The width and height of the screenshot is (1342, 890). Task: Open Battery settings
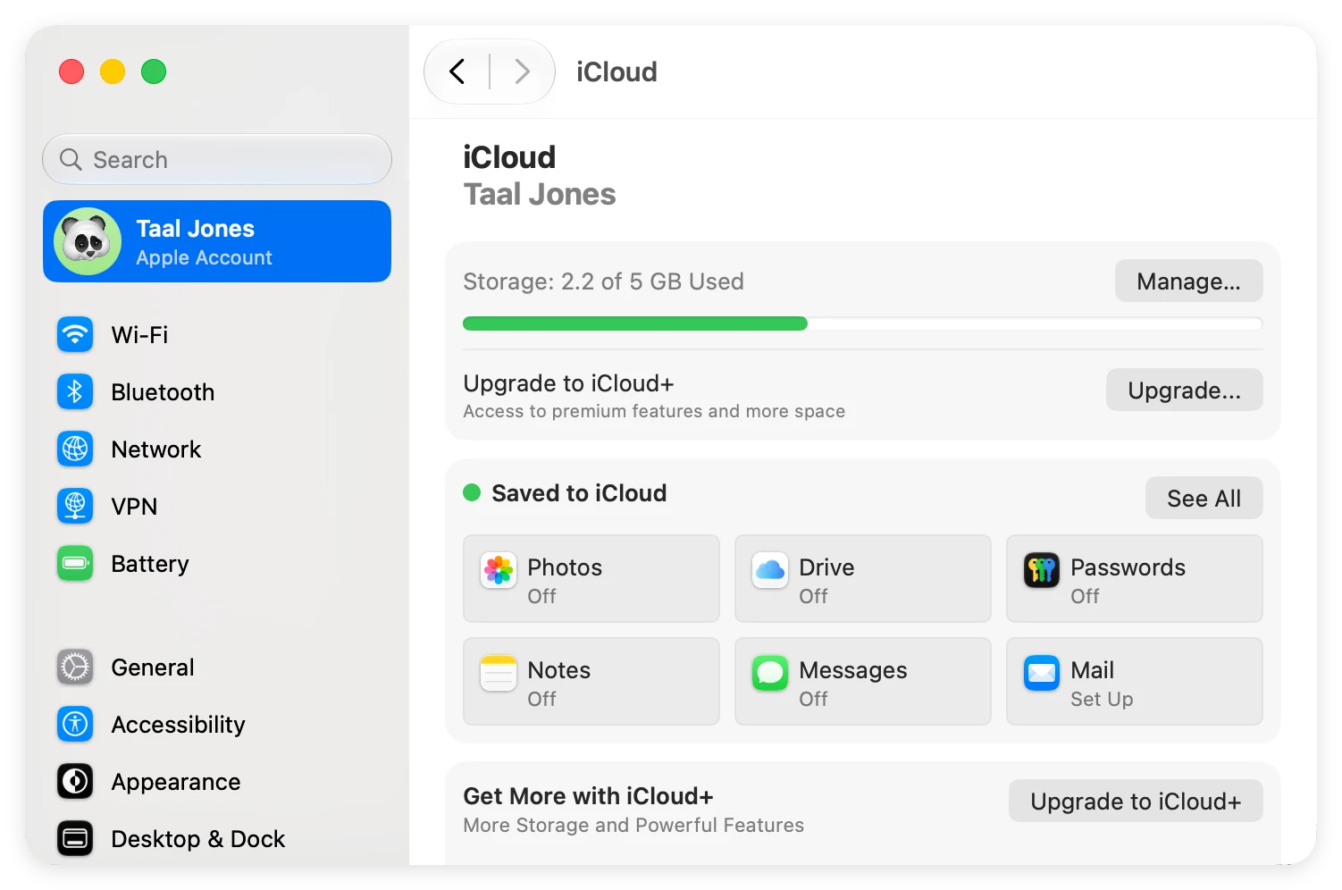[217, 564]
